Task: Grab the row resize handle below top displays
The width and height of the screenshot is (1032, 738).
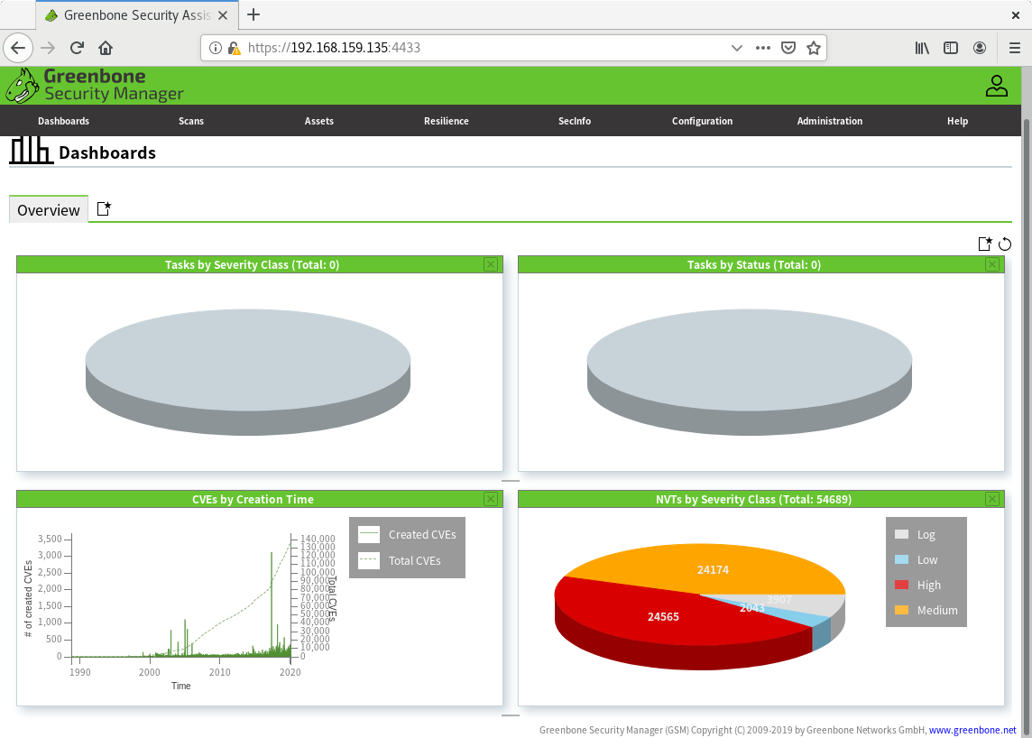Action: point(511,481)
